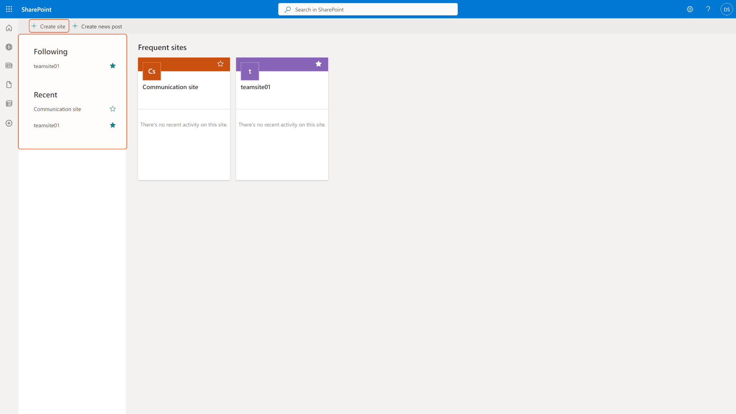Image resolution: width=736 pixels, height=414 pixels.
Task: Click the Search in SharePoint field
Action: click(x=368, y=9)
